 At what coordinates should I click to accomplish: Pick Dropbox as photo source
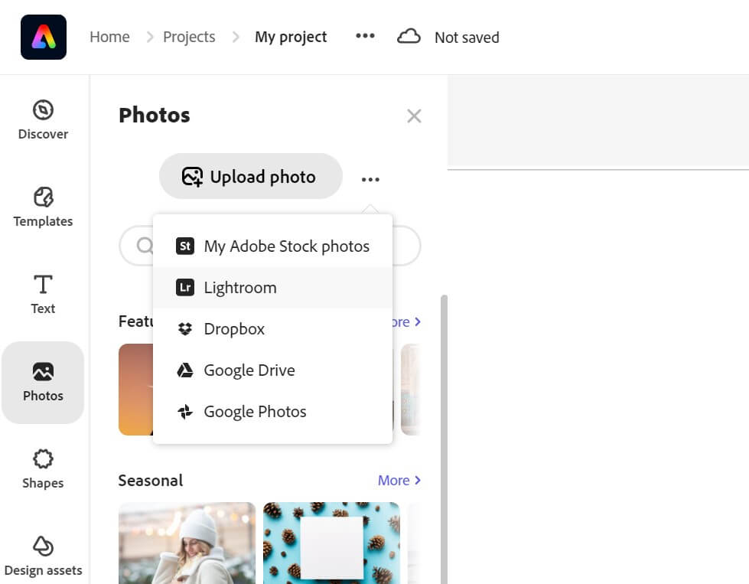pyautogui.click(x=234, y=329)
